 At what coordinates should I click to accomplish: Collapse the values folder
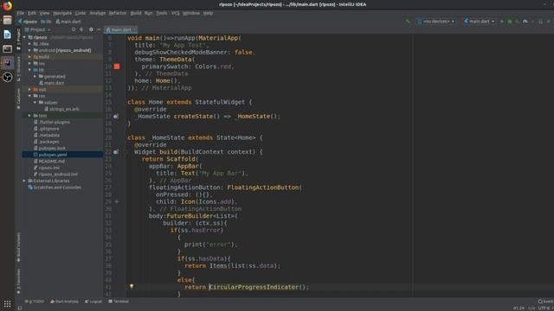coord(35,102)
